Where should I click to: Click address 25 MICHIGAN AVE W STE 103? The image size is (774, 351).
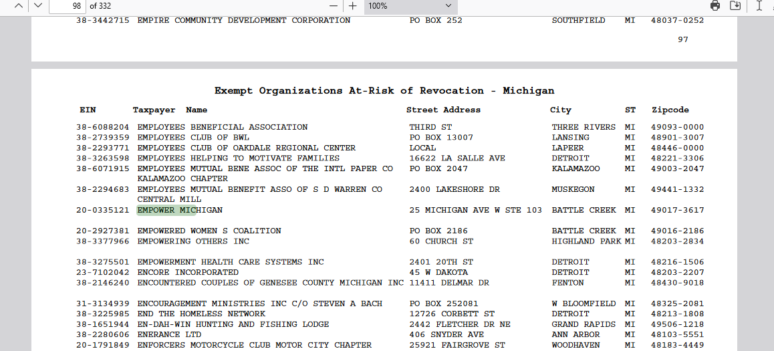click(476, 211)
